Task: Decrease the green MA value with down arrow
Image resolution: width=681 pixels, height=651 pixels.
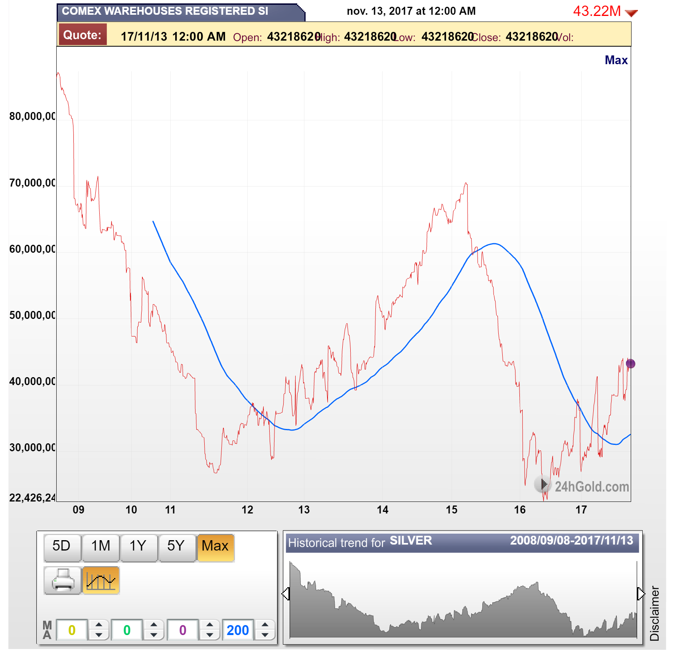Action: [154, 635]
